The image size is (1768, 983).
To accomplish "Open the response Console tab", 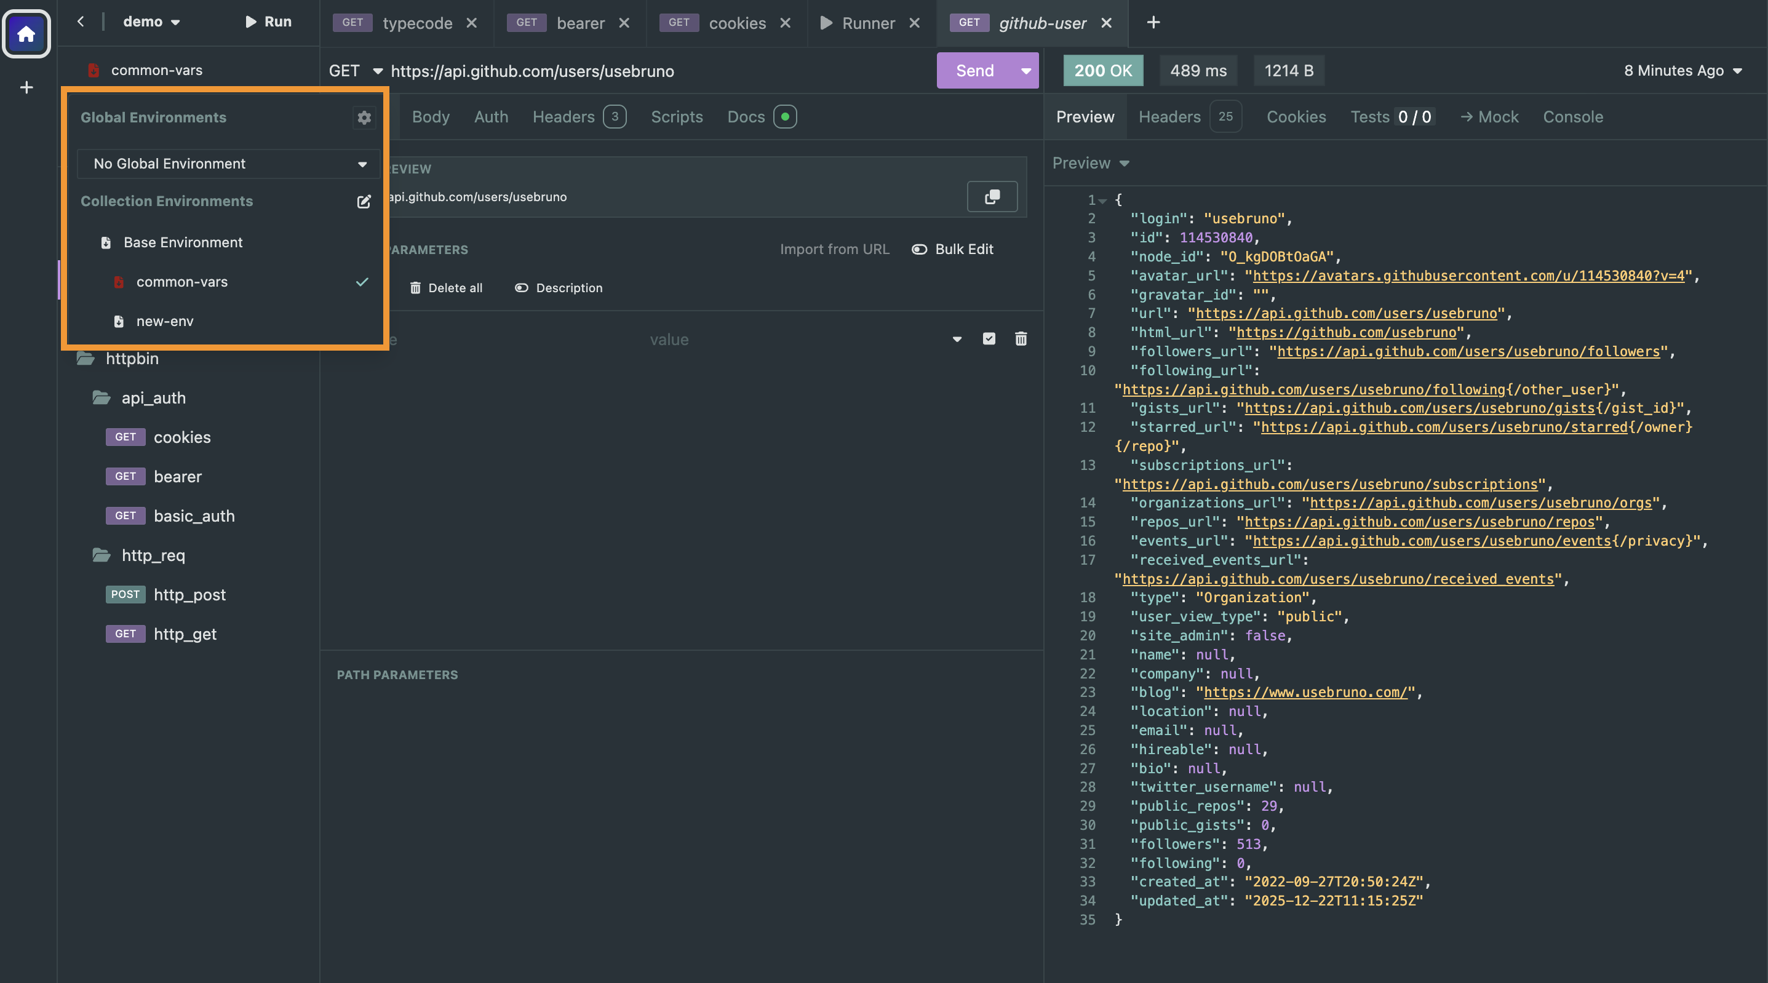I will click(x=1572, y=117).
